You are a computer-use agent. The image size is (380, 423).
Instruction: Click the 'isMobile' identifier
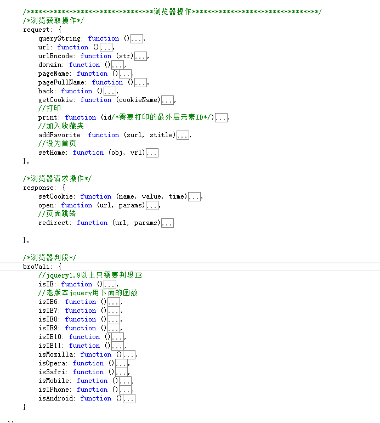click(x=54, y=381)
